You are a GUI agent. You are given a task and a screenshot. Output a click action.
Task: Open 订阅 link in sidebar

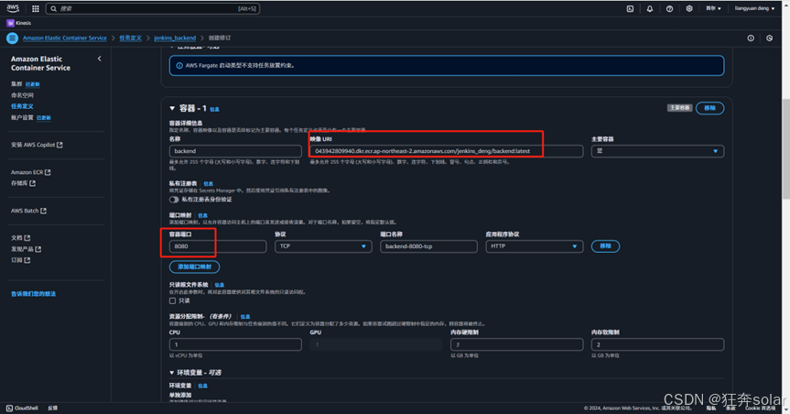(21, 260)
